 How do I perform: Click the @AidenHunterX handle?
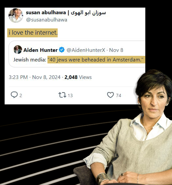click(x=86, y=50)
